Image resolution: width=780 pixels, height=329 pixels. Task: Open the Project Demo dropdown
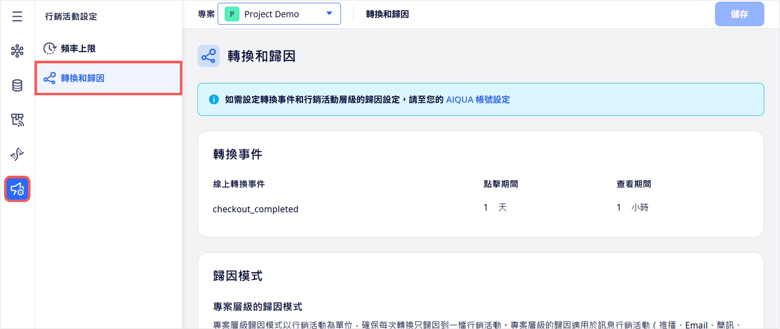pos(279,14)
